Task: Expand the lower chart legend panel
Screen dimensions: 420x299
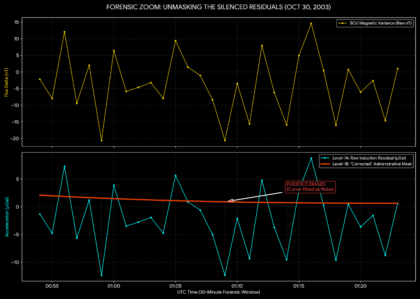Action: pyautogui.click(x=366, y=161)
